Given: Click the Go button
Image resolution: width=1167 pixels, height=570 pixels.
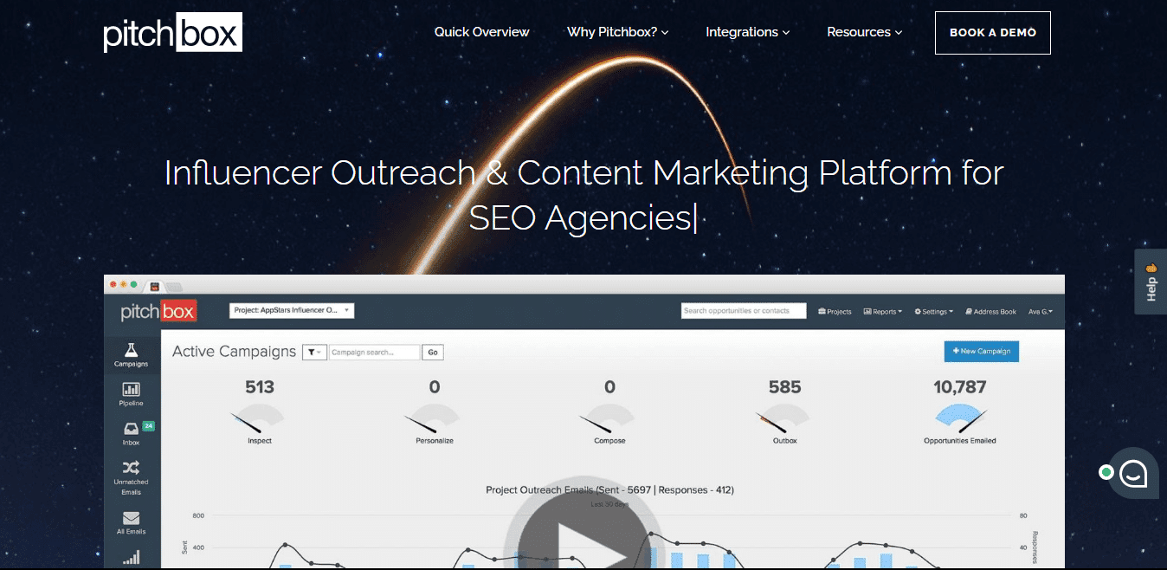Looking at the screenshot, I should point(433,353).
